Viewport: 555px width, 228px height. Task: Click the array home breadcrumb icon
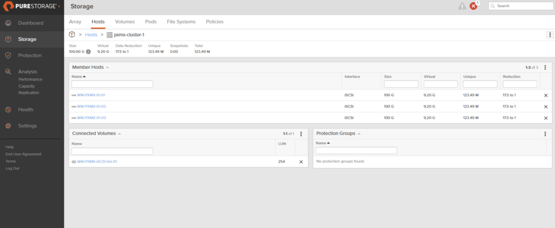coord(72,35)
